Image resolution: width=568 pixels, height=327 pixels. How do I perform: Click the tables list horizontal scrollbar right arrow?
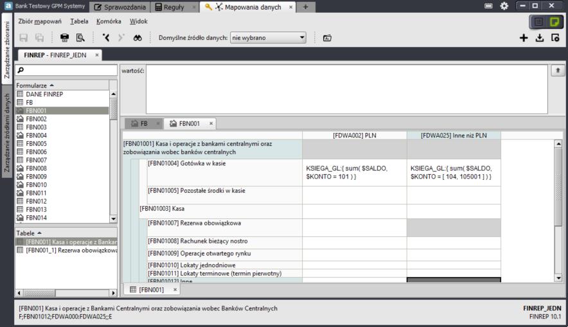coord(113,292)
